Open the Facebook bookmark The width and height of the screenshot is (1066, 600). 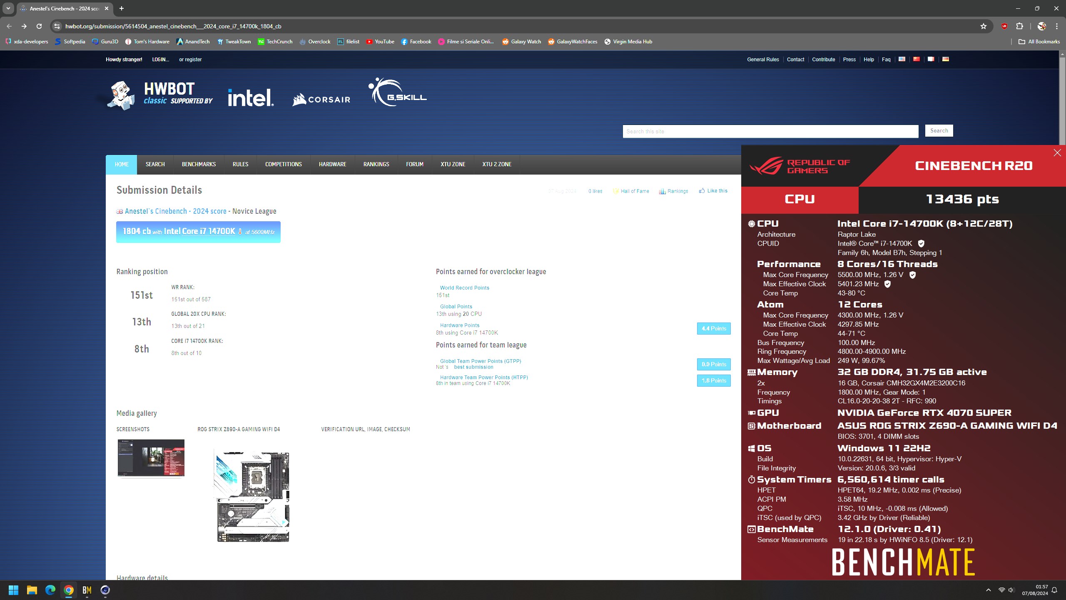pyautogui.click(x=416, y=42)
